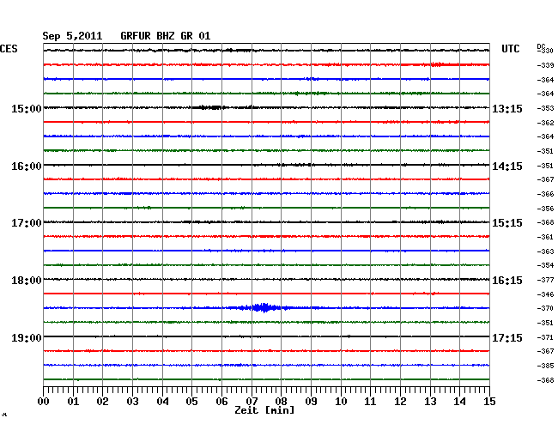Click the DC offset value "-339"
This screenshot has width=558, height=424.
pyautogui.click(x=545, y=65)
